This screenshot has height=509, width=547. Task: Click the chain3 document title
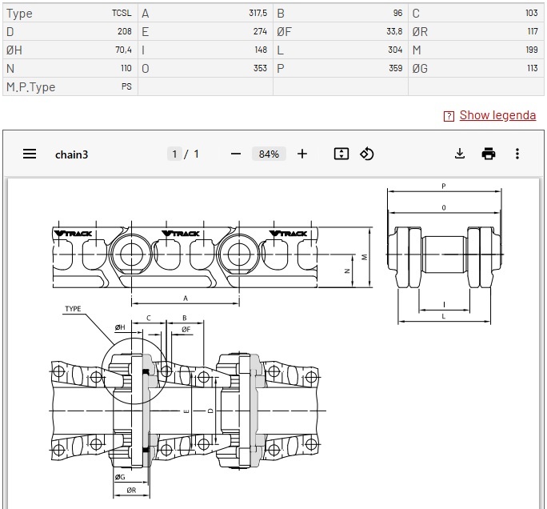pos(71,154)
